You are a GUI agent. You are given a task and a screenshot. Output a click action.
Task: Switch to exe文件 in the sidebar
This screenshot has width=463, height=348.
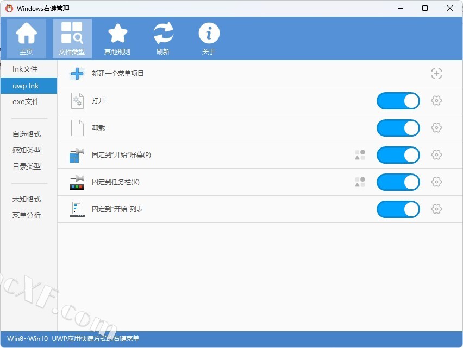click(x=26, y=102)
